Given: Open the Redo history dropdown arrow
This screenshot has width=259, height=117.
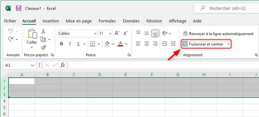Looking at the screenshot, I should (17, 39).
